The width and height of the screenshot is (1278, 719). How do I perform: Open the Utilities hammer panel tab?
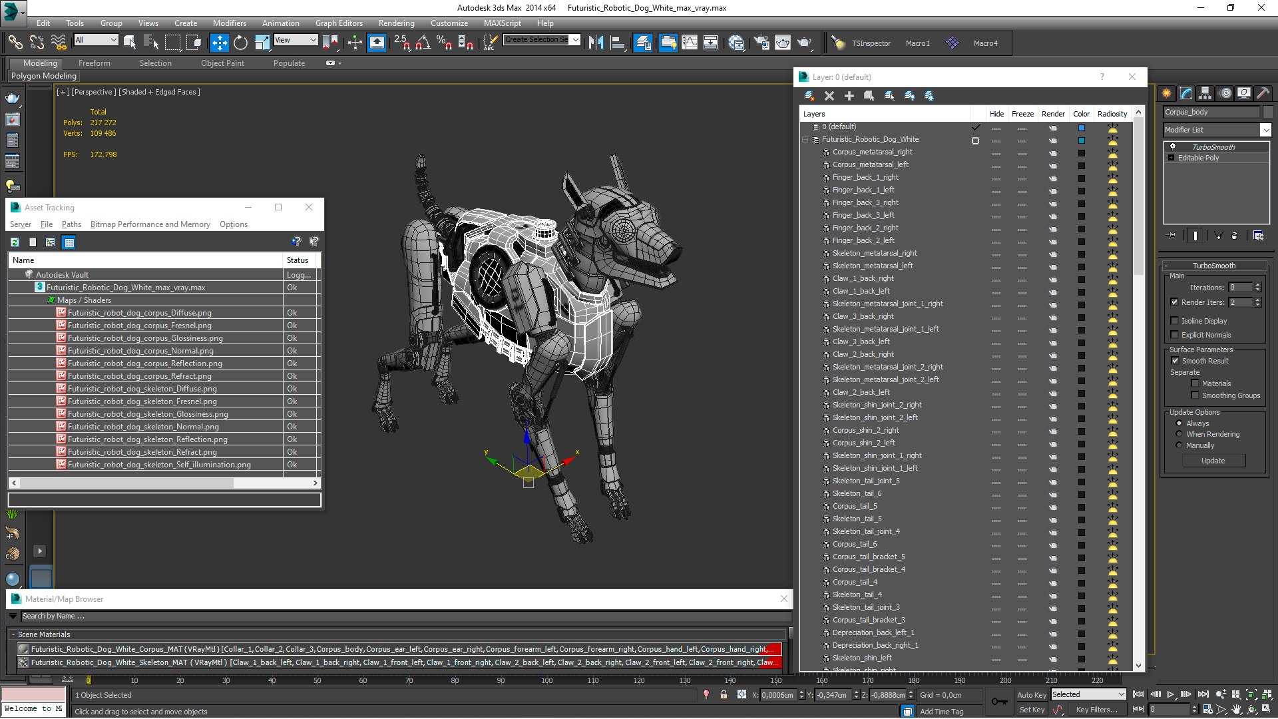1263,93
